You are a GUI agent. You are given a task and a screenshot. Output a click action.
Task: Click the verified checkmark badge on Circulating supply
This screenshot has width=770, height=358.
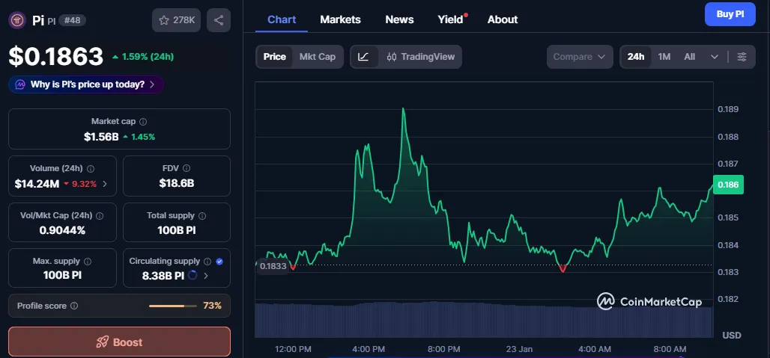219,262
